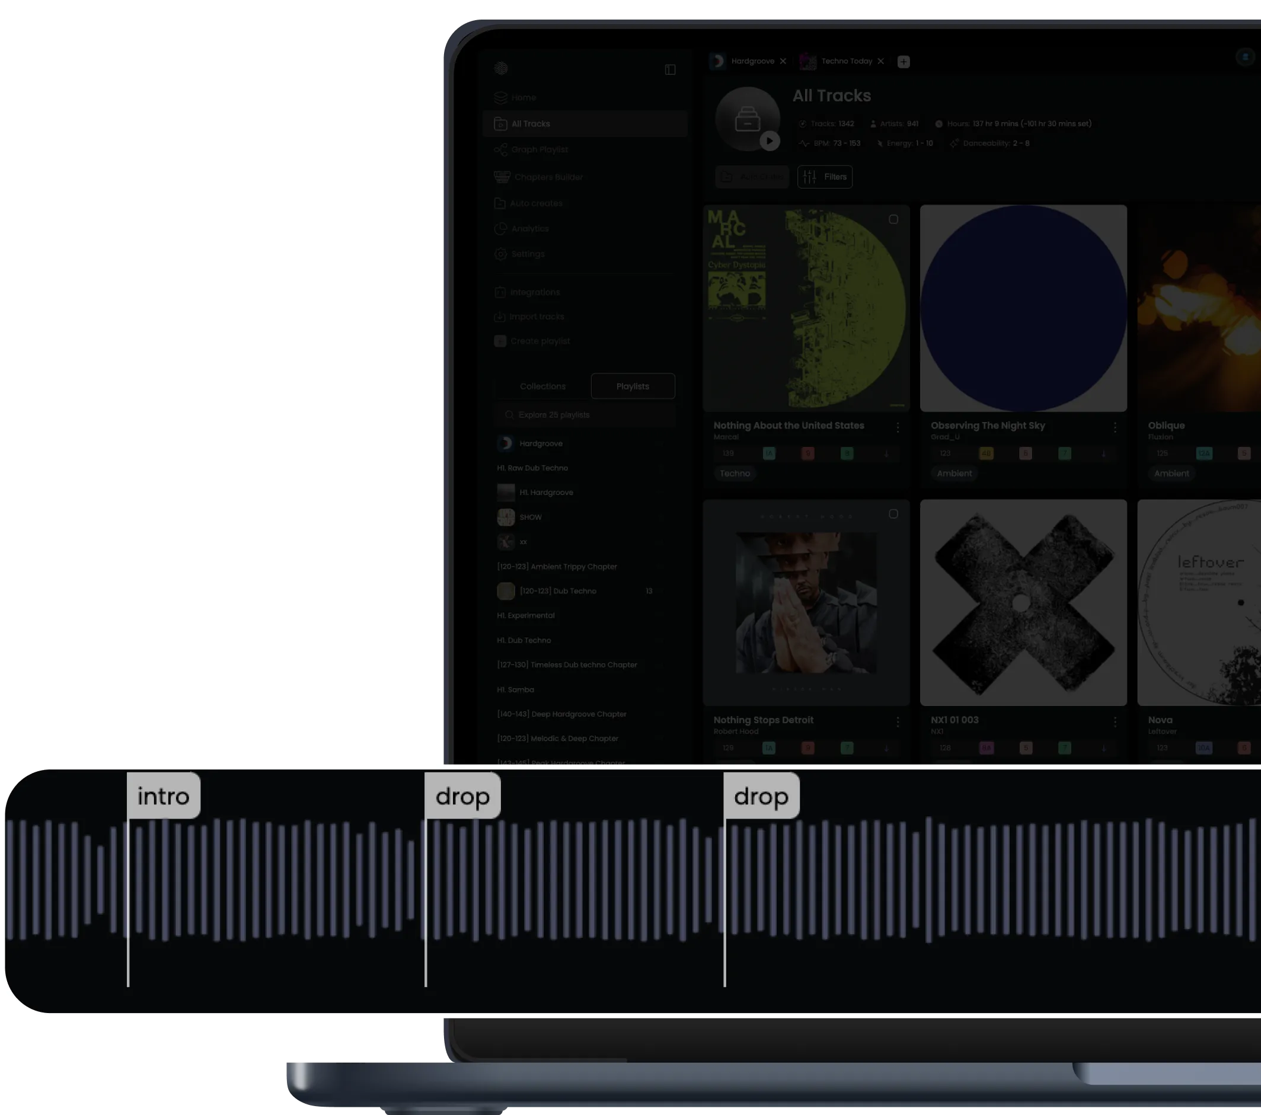Open the Graph Playlist page
The width and height of the screenshot is (1261, 1115).
[x=539, y=150]
